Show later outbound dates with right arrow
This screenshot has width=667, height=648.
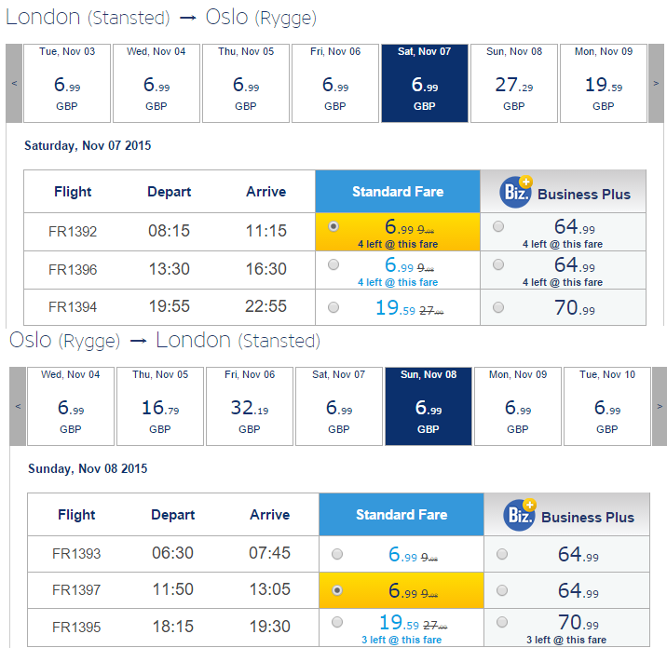click(657, 83)
